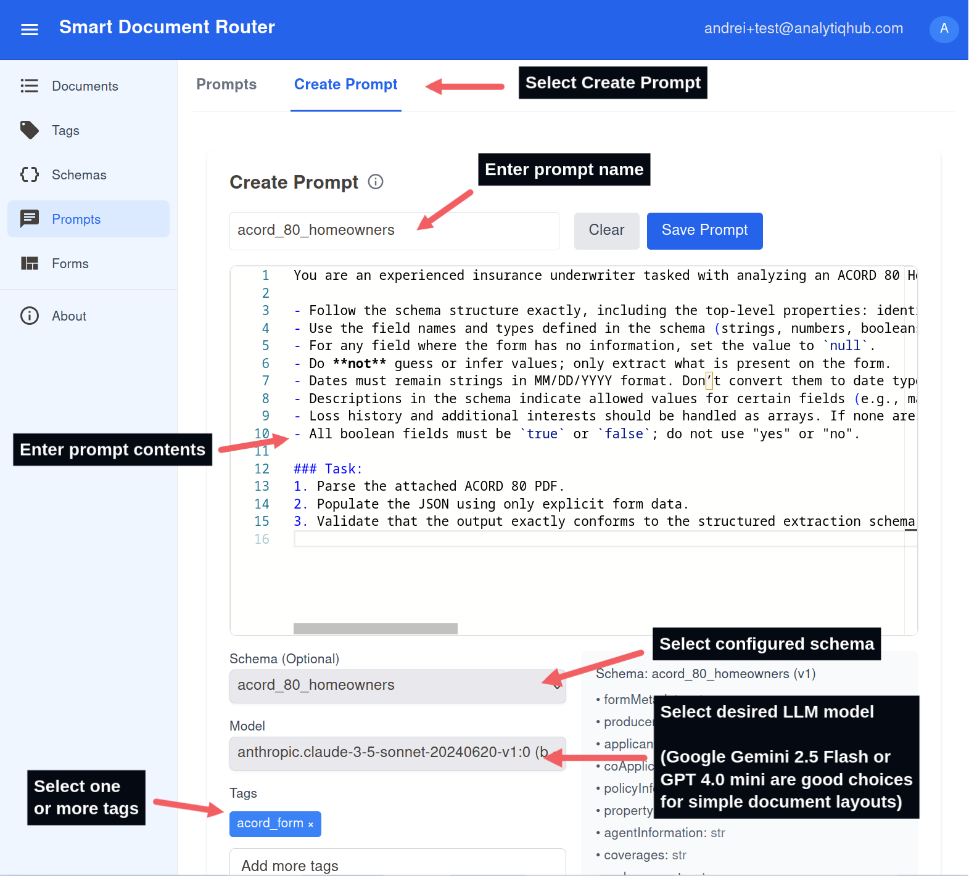Click the editor horizontal scrollbar thumb
This screenshot has height=876, width=969.
pos(375,628)
